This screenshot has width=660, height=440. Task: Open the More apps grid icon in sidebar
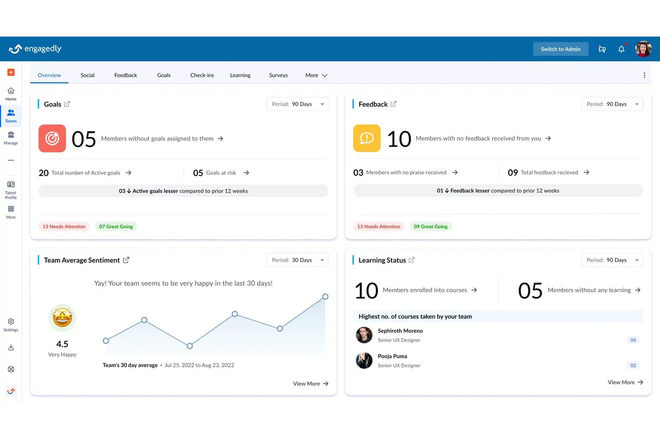(x=11, y=212)
